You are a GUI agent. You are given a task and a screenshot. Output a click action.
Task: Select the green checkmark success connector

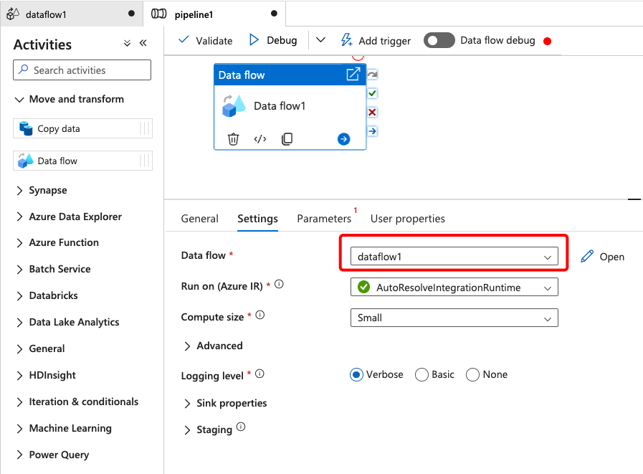372,93
